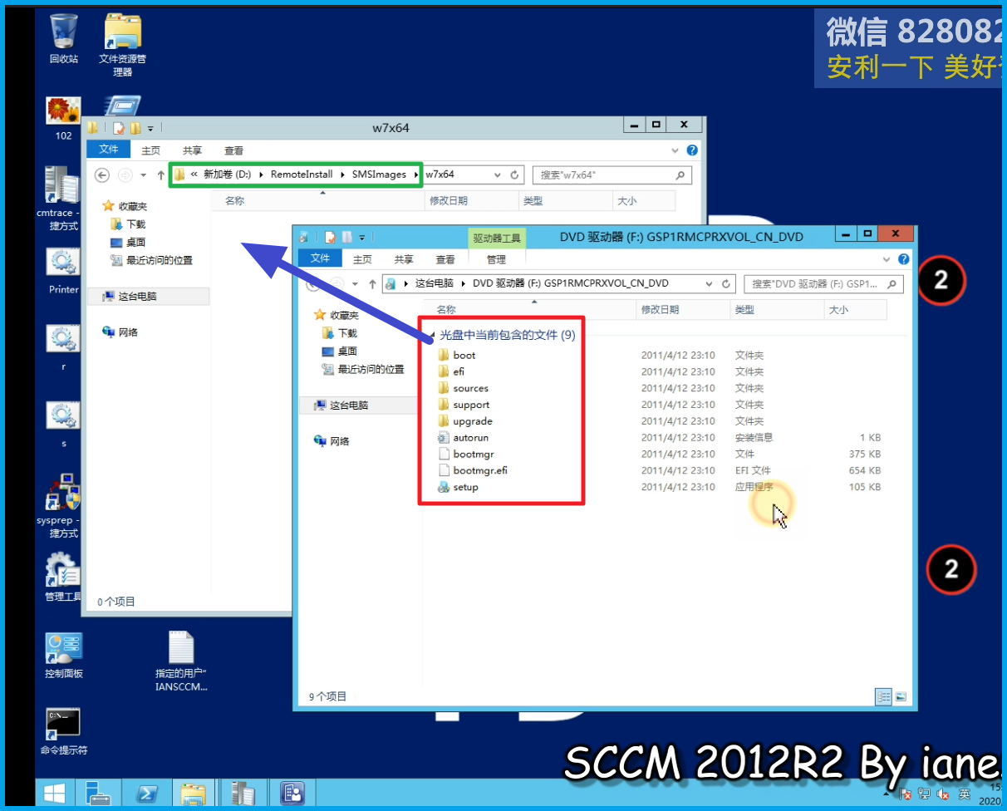Switch to 查看 tab in the w7x64 window
The height and width of the screenshot is (811, 1007).
coord(234,150)
